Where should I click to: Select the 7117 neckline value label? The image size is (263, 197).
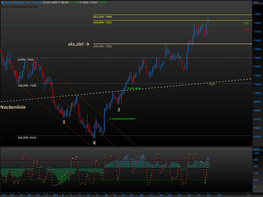point(212,84)
